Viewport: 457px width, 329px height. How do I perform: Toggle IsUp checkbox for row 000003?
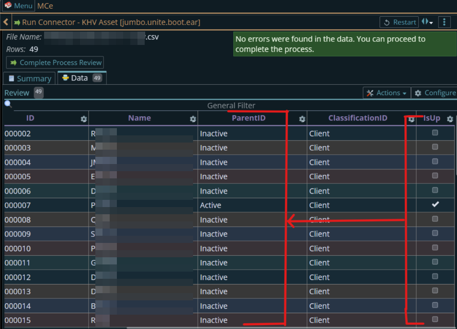[x=435, y=147]
